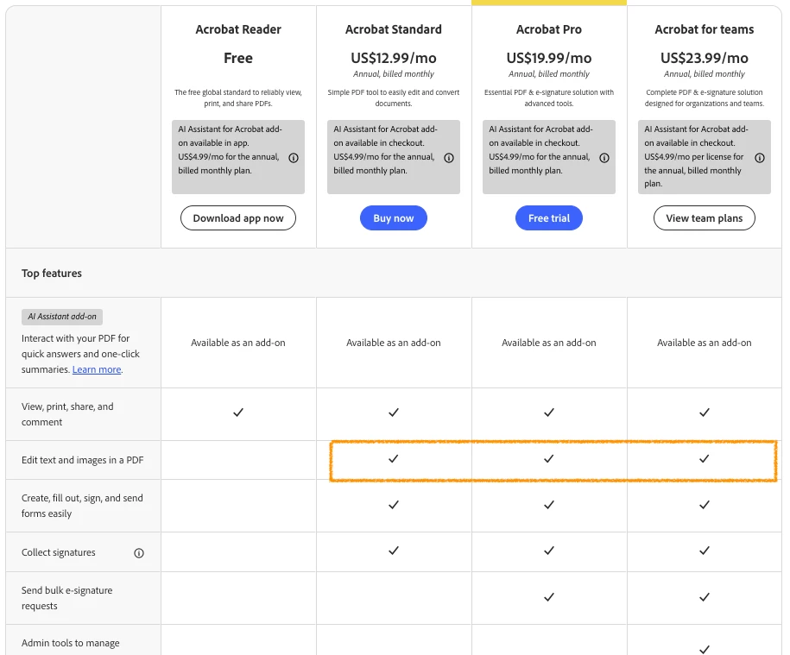Open info icon in Acrobat Standard AI add-on box
Viewport: 790px width, 655px height.
tap(449, 158)
